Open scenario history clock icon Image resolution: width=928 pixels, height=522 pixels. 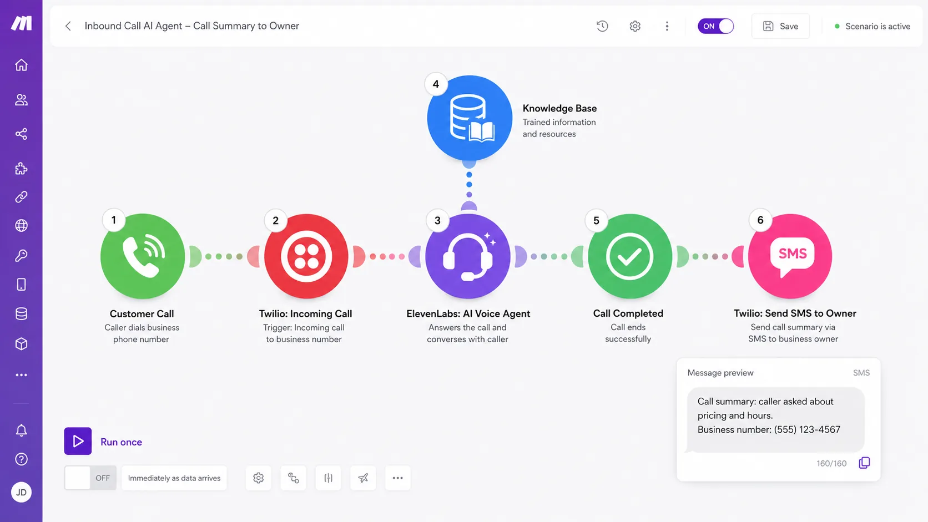click(602, 26)
